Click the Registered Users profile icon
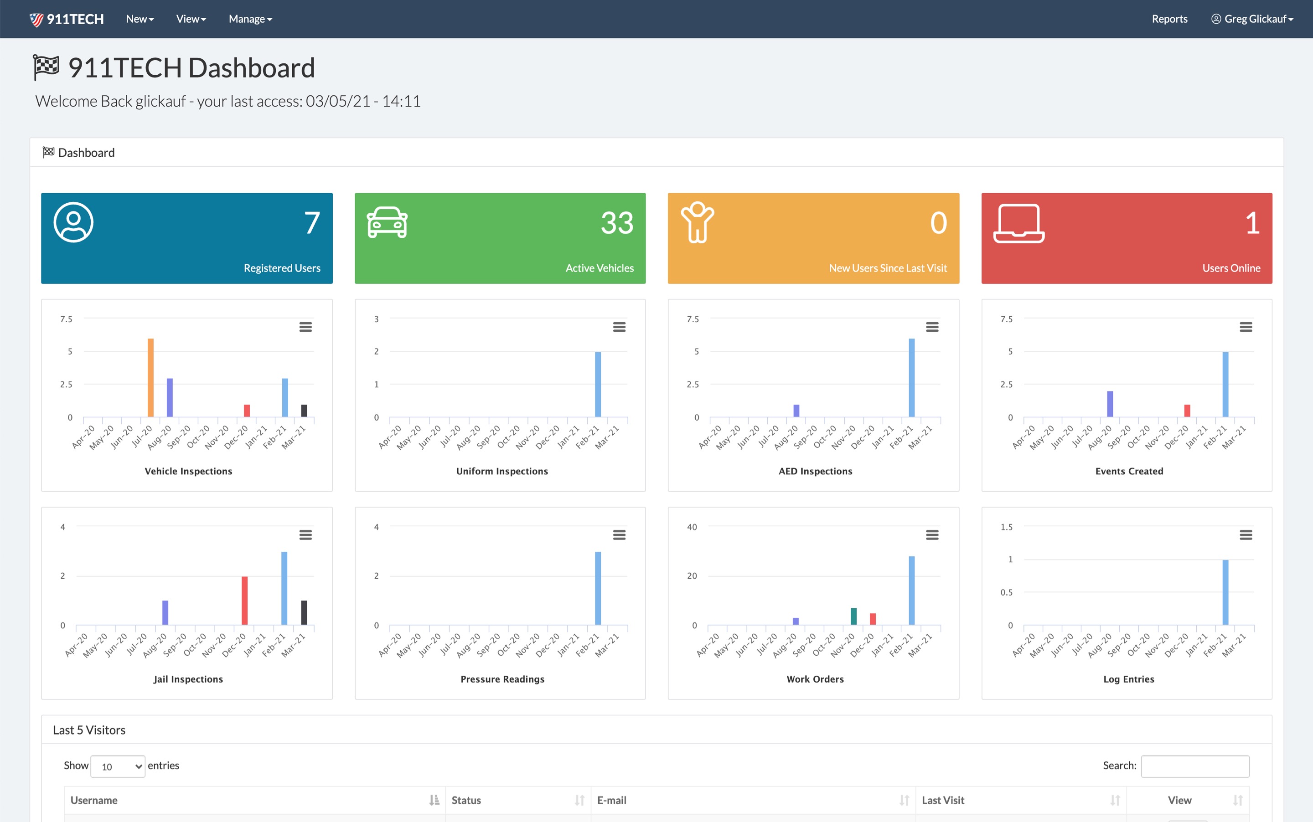The width and height of the screenshot is (1313, 822). (73, 222)
